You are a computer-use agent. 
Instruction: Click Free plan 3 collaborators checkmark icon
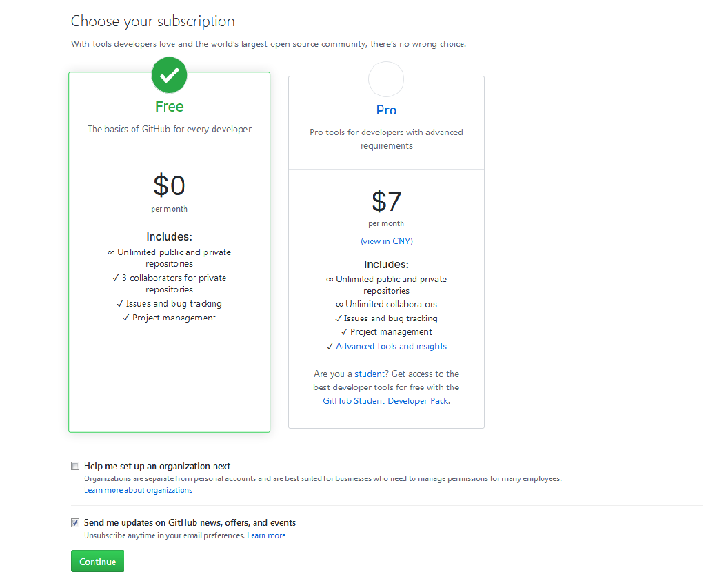point(116,278)
